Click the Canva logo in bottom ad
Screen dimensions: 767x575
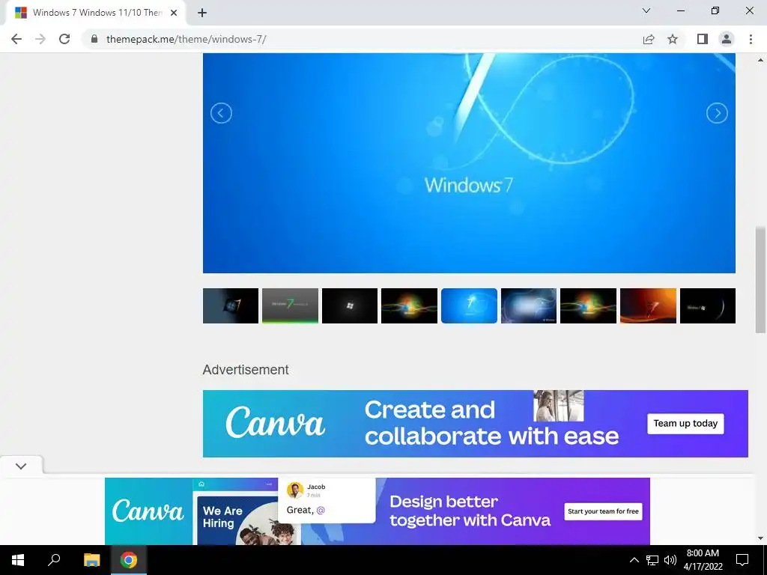(x=148, y=511)
